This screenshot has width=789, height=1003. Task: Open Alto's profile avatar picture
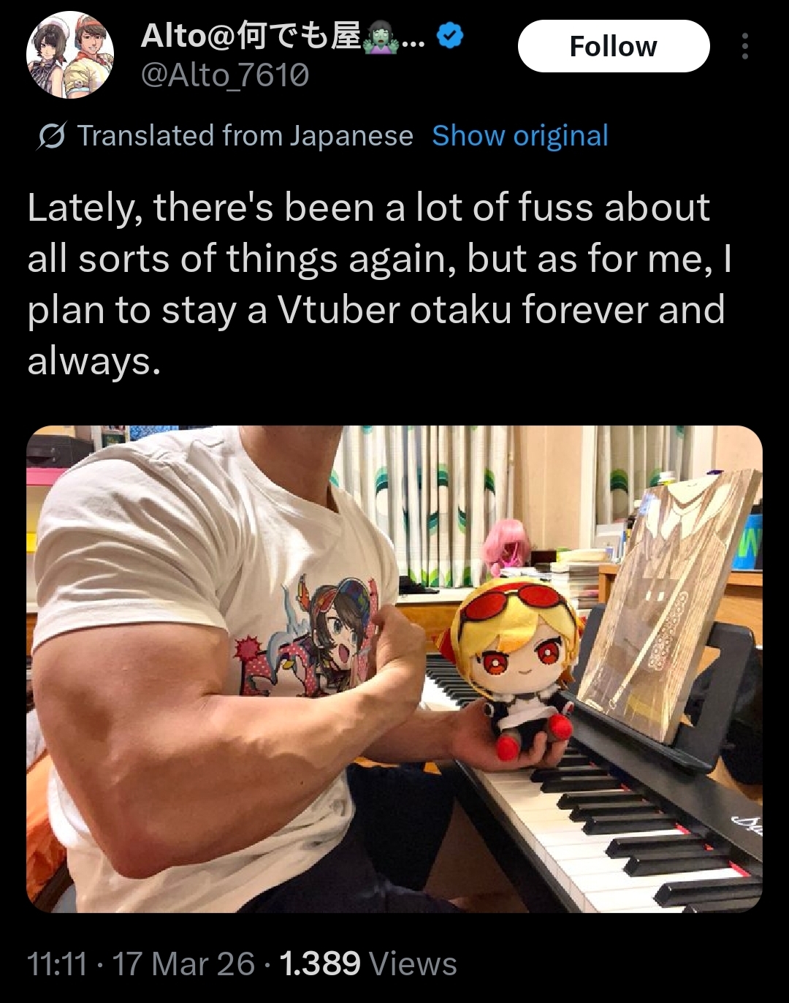pyautogui.click(x=70, y=55)
